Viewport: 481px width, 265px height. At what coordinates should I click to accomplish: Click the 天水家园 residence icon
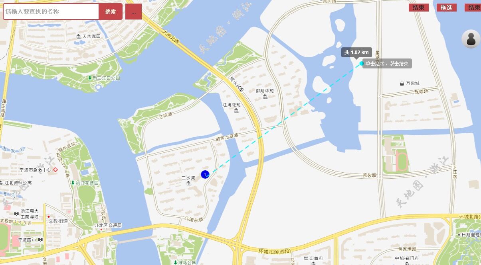pyautogui.click(x=79, y=36)
